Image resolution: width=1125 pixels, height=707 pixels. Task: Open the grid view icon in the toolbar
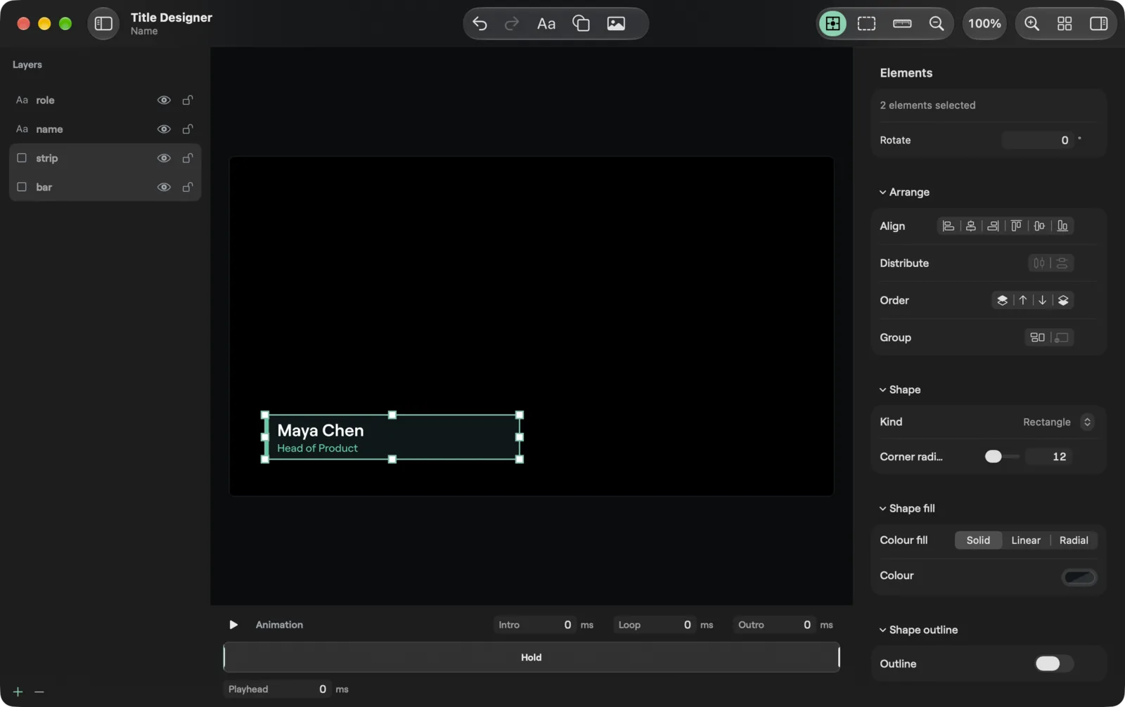point(1065,23)
